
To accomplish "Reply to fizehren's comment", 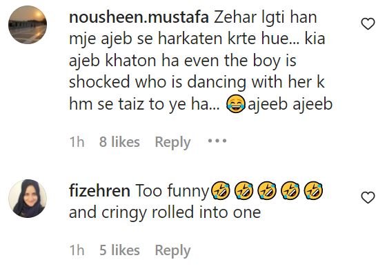I will pos(172,250).
